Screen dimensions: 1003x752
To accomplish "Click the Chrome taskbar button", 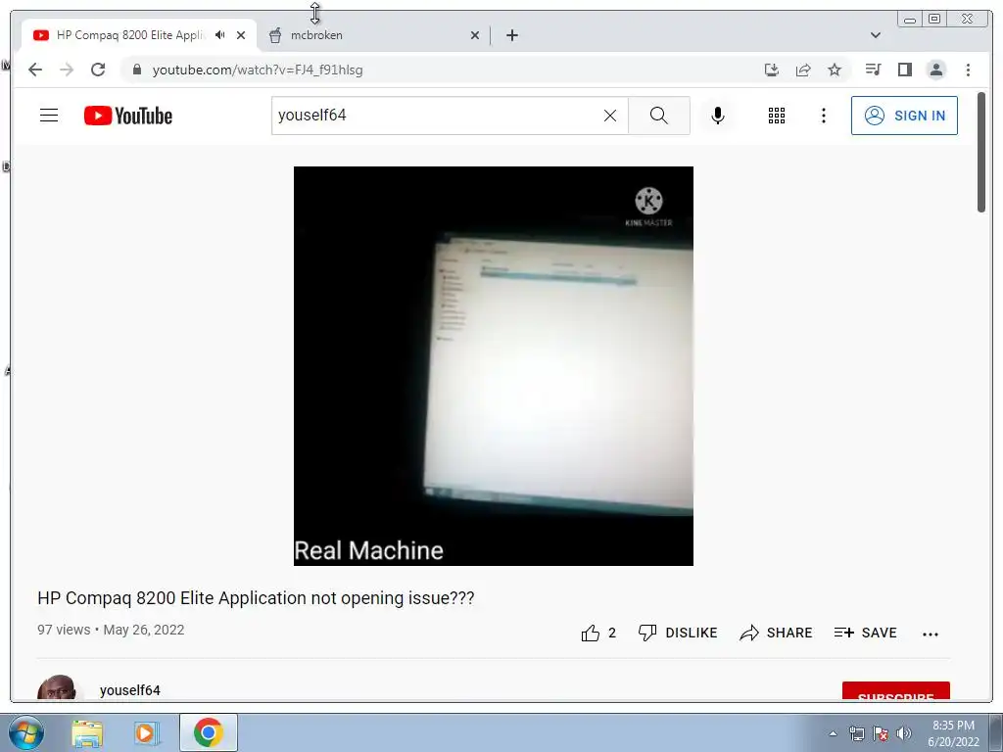I will click(208, 732).
